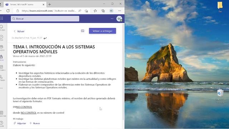
Task: Click the Vence el 5 de marzo due date
Action: (32, 56)
